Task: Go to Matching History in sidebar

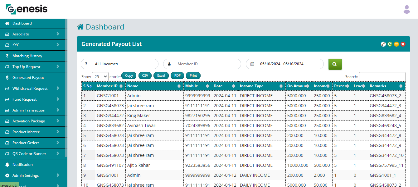Action: [x=27, y=56]
